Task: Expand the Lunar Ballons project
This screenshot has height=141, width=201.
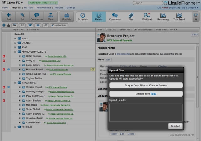Action: pyautogui.click(x=20, y=65)
